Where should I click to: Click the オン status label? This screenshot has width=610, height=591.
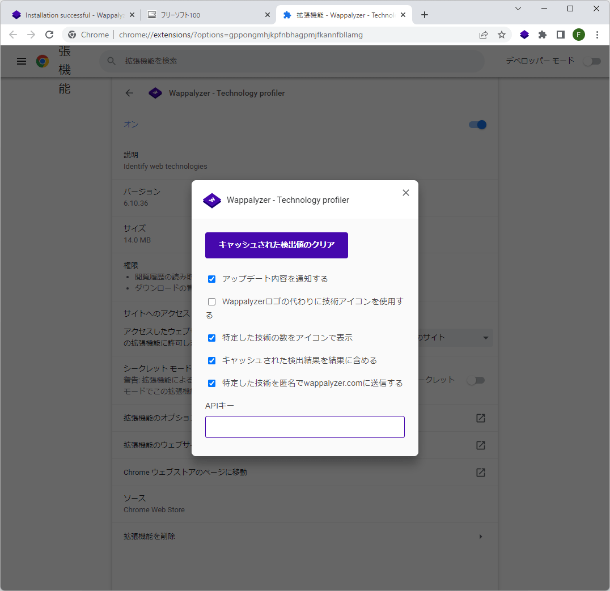[x=131, y=125]
